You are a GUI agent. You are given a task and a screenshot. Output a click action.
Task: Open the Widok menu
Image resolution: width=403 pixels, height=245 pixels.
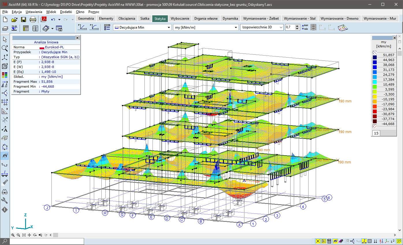coord(51,12)
